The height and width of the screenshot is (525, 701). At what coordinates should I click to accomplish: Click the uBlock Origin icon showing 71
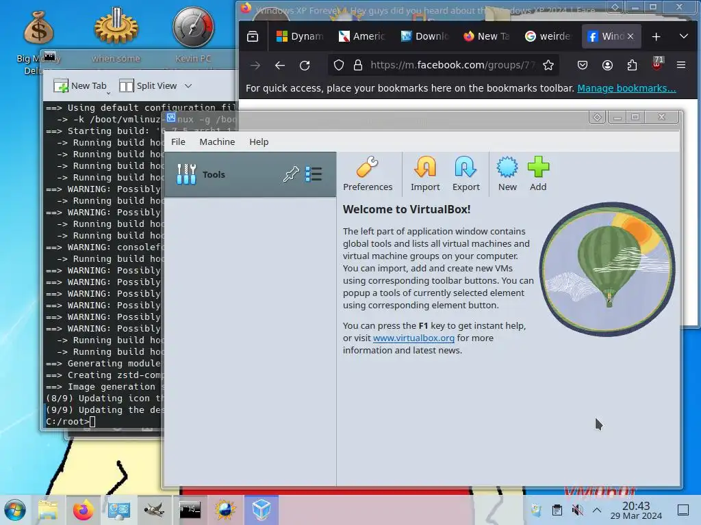(657, 64)
